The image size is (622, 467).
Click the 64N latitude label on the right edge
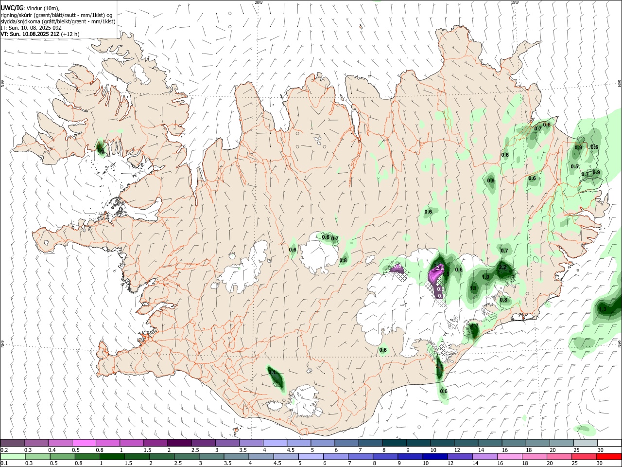[x=620, y=343]
